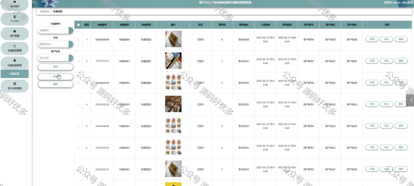Click 修改 for row 7777777777
The height and width of the screenshot is (186, 414).
386,61
